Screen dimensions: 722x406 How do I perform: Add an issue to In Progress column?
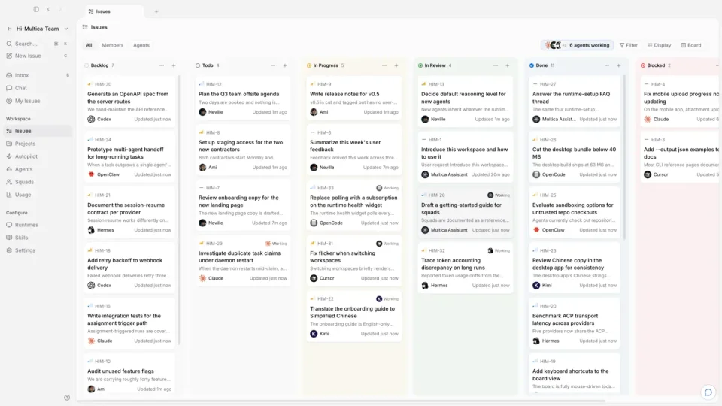(x=396, y=65)
